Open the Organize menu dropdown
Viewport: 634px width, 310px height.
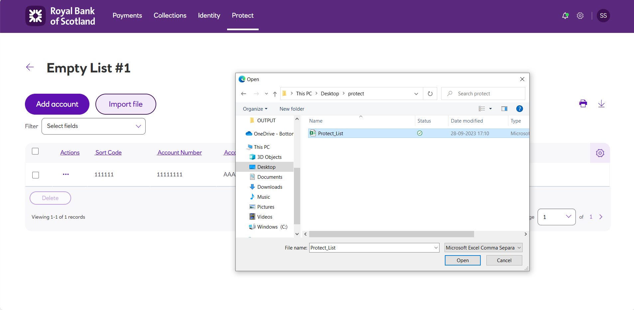(255, 109)
